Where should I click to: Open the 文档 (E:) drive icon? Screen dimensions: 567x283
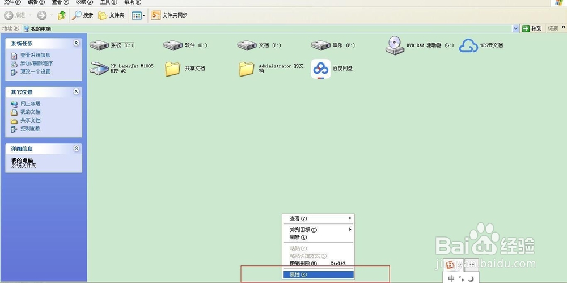pyautogui.click(x=247, y=45)
